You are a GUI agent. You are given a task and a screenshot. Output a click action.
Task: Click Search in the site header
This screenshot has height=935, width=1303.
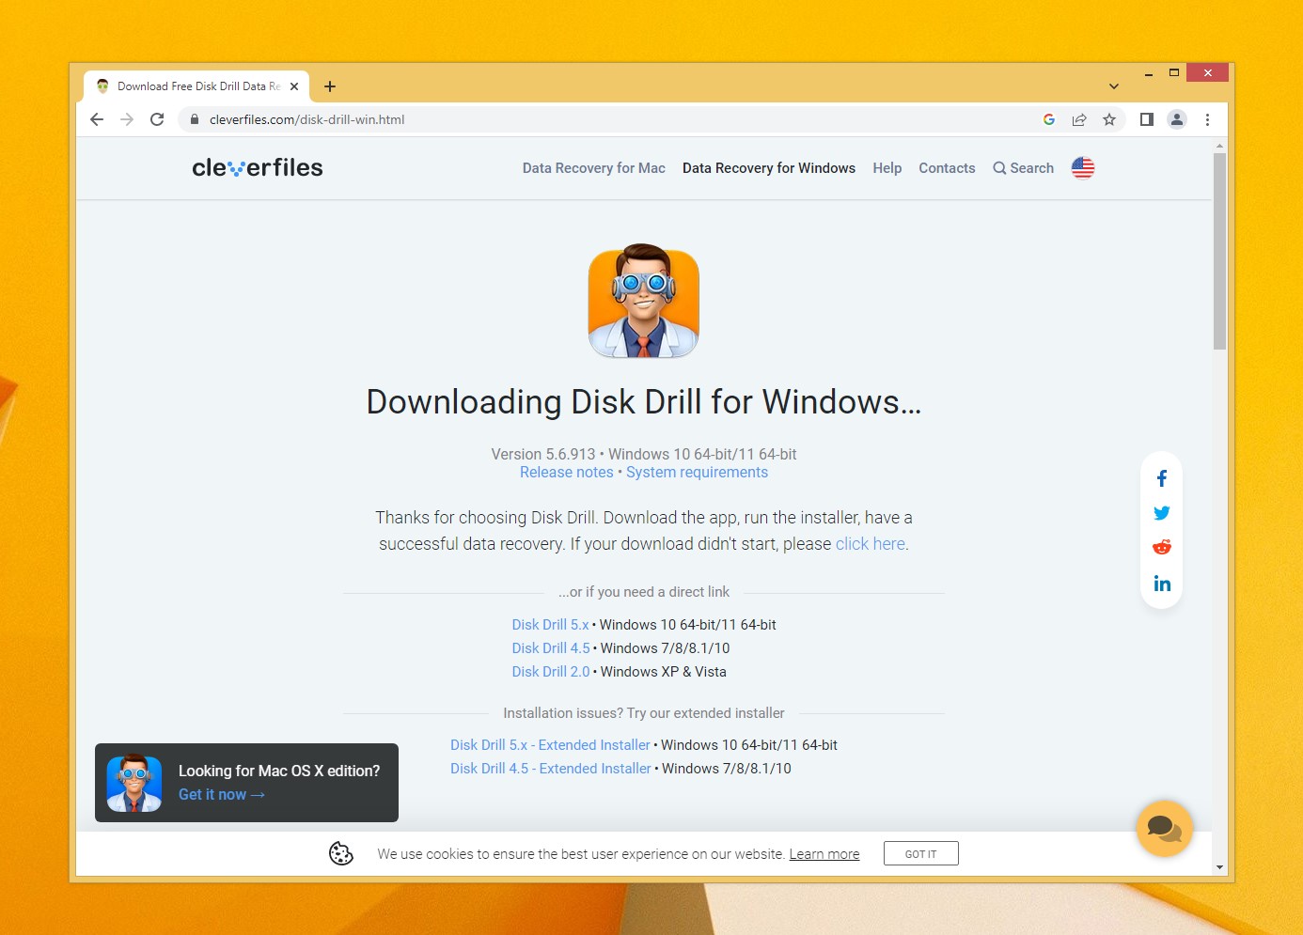pyautogui.click(x=1024, y=168)
